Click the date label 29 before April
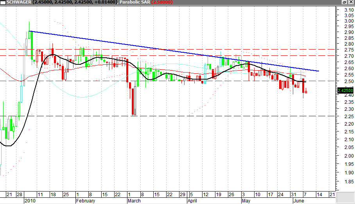 point(183,195)
